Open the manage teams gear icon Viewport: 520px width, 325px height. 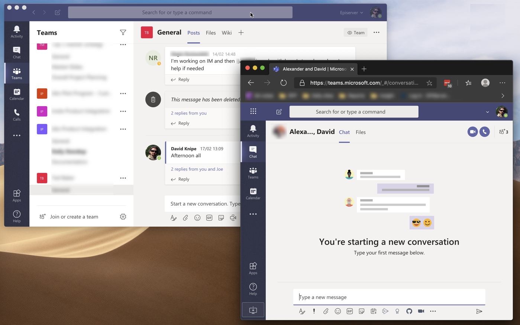click(x=123, y=217)
